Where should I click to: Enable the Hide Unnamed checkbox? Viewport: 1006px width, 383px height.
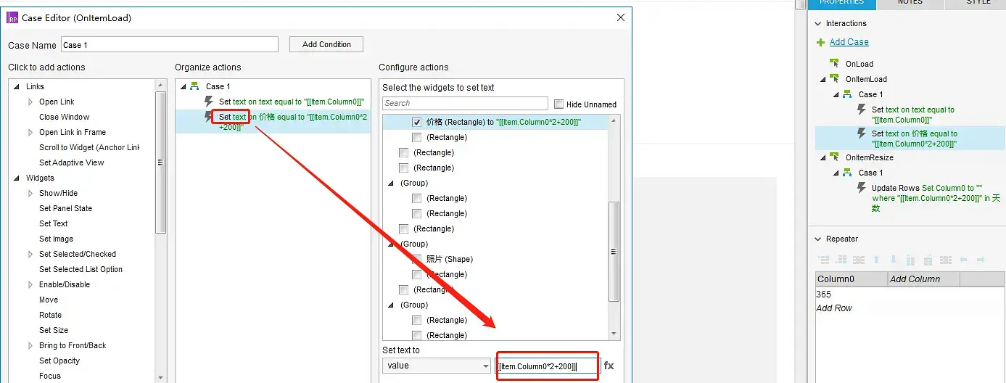point(558,104)
